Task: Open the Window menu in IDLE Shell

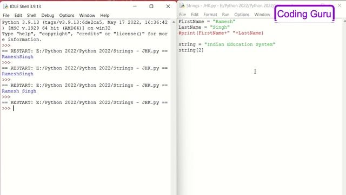Action: coord(87,16)
